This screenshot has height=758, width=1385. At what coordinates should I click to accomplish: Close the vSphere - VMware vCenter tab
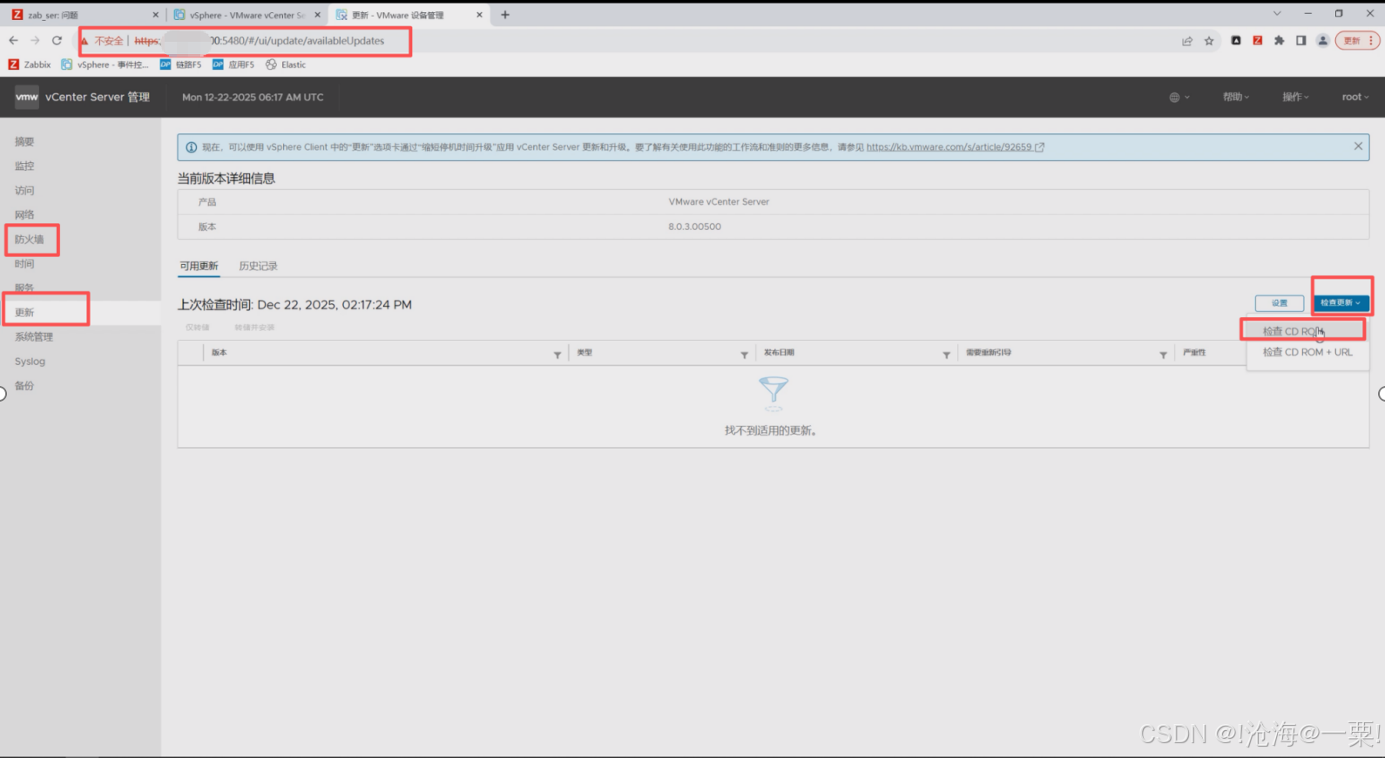pyautogui.click(x=316, y=15)
